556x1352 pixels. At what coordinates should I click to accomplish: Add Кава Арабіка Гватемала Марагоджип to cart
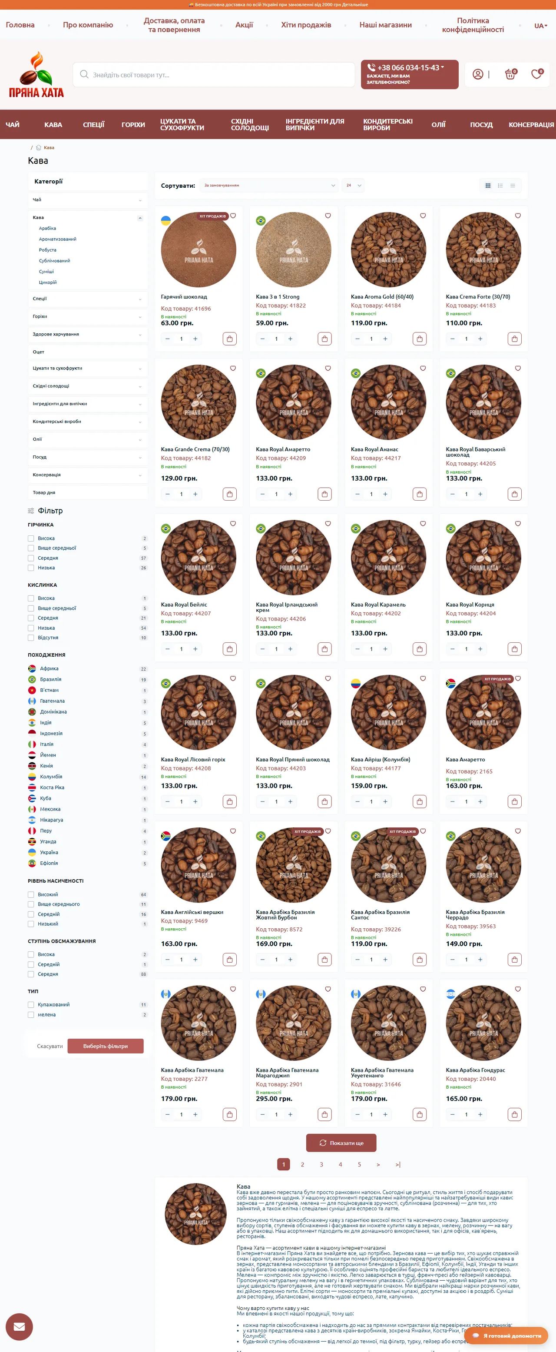point(324,1114)
